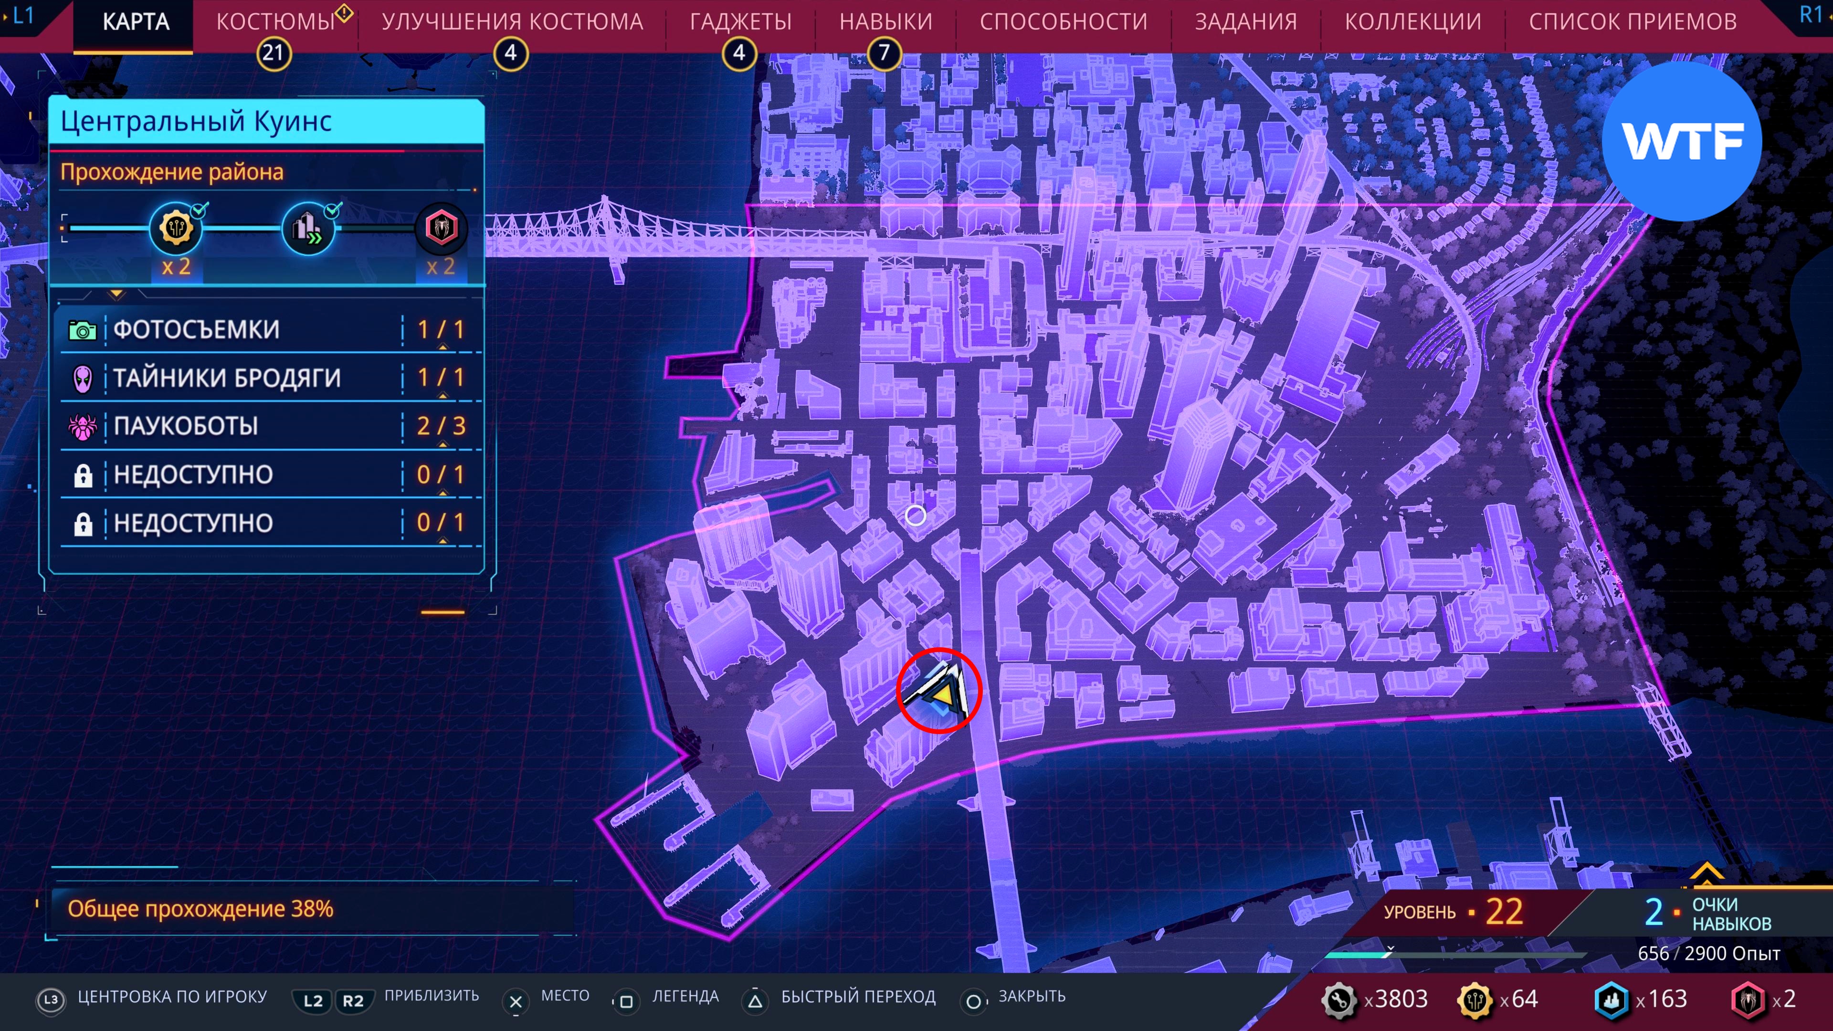Click the white circle waypoint on map
The height and width of the screenshot is (1031, 1833).
(x=916, y=515)
